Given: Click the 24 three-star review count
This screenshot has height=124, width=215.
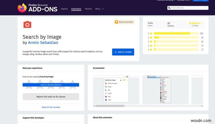Looking at the screenshot, I should [202, 42].
